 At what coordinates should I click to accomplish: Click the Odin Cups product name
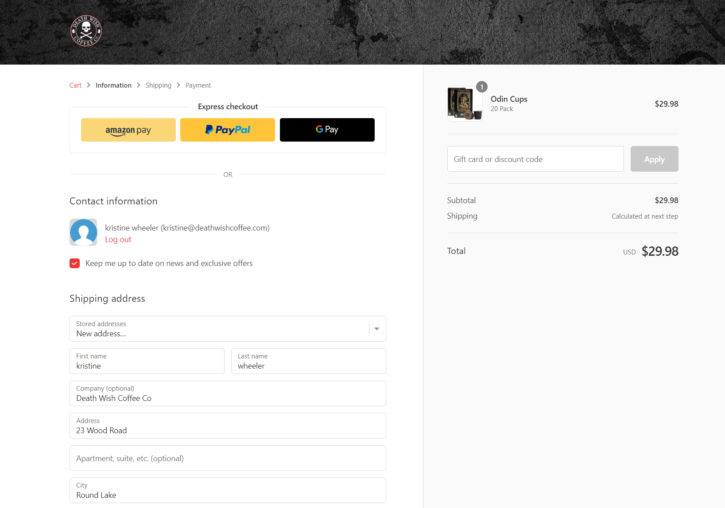(509, 99)
